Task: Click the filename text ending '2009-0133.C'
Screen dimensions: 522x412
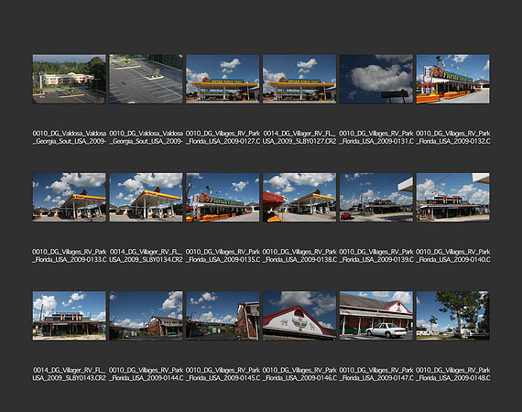Action: click(x=70, y=255)
